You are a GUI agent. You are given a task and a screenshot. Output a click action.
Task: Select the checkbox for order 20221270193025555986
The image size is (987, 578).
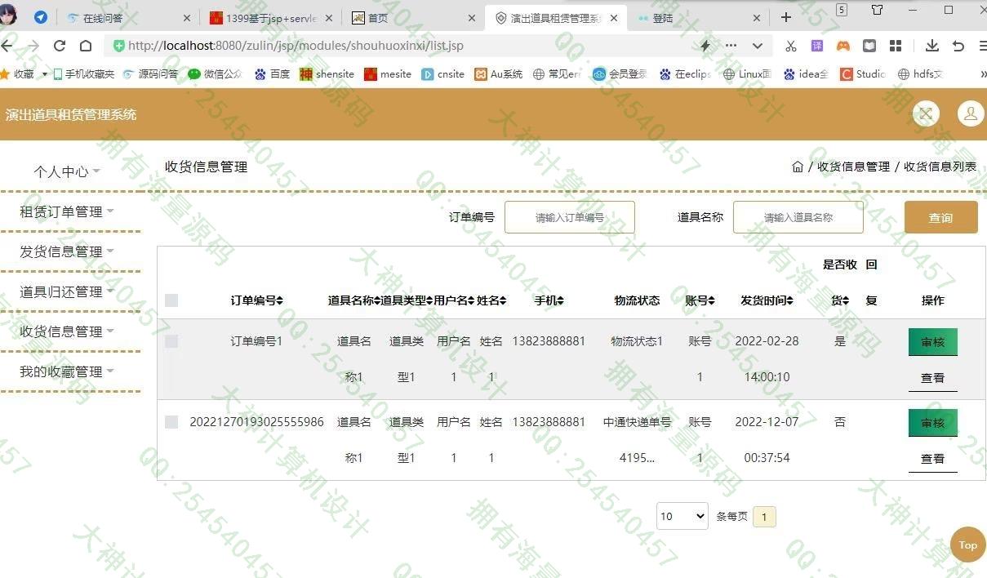(x=171, y=422)
